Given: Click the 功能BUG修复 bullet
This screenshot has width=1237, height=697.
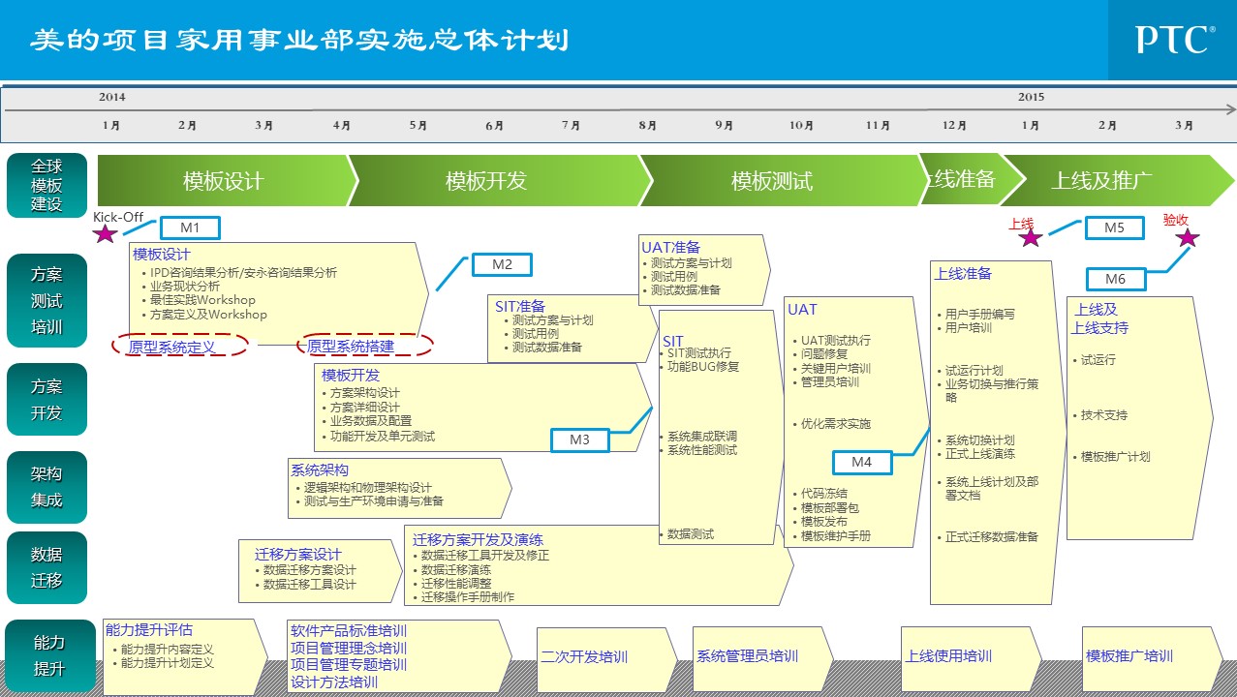Looking at the screenshot, I should click(703, 367).
